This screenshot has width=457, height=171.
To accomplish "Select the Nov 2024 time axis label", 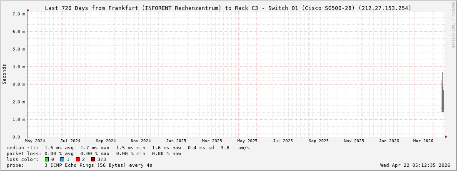I will point(140,141).
